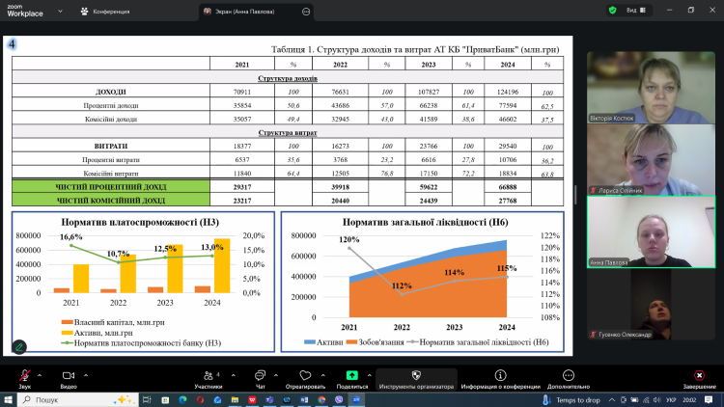Click the slide number 4 badge
724x407 pixels.
pos(12,44)
